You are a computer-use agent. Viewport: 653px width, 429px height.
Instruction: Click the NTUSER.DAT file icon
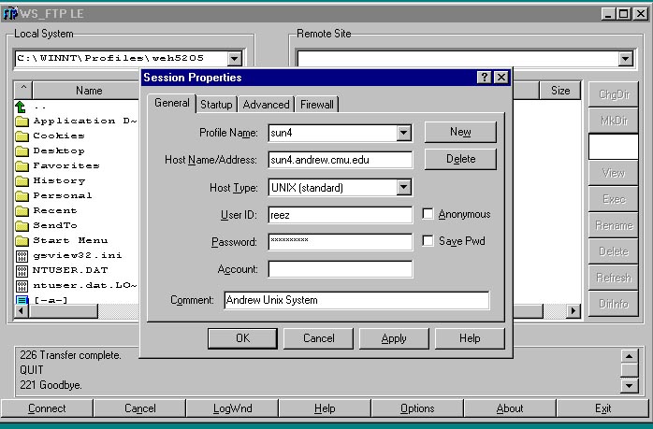click(x=22, y=271)
